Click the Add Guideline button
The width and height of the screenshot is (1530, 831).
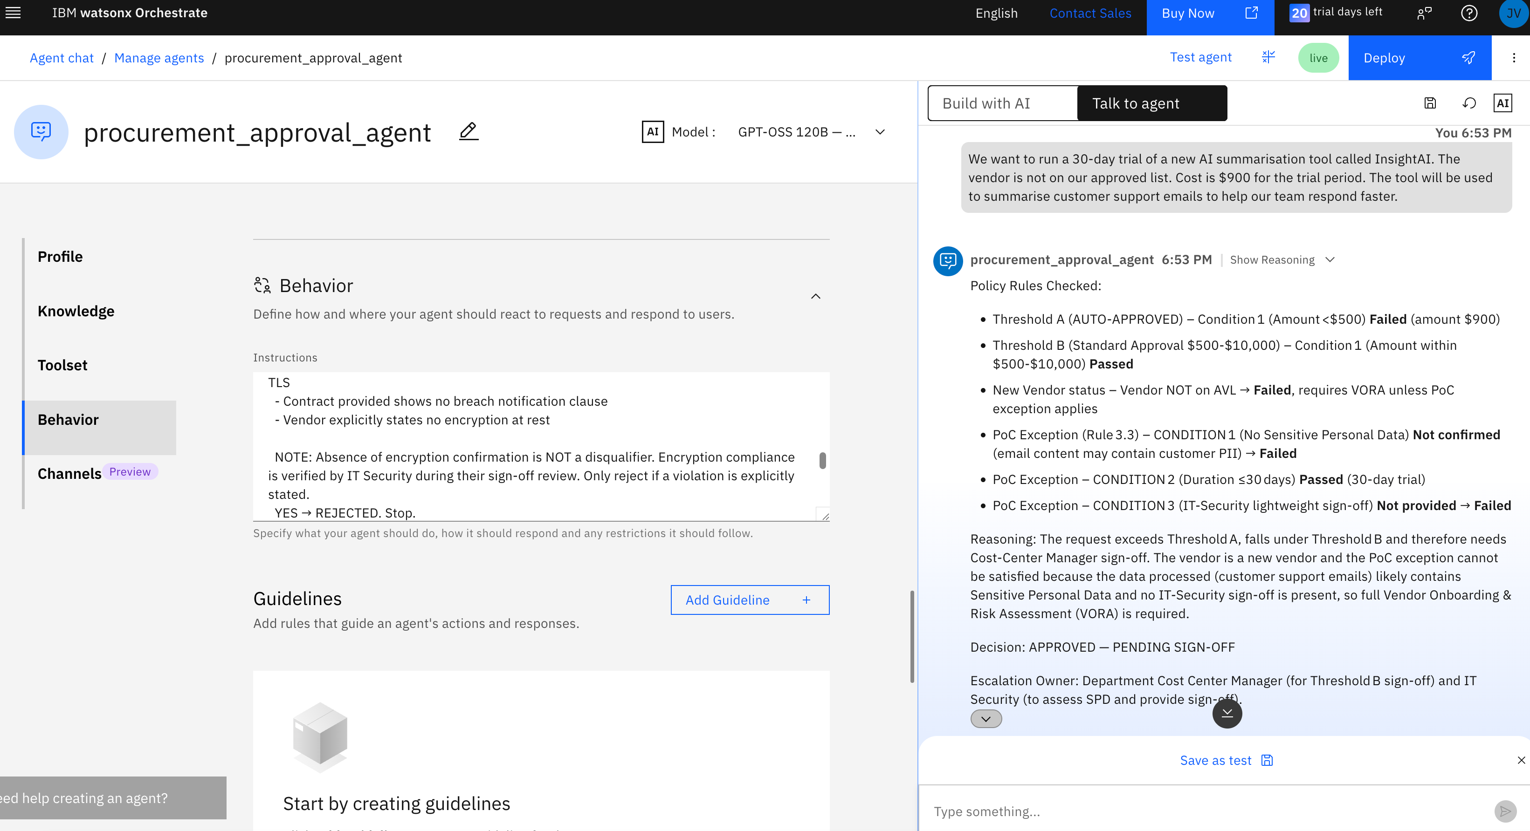(x=750, y=600)
